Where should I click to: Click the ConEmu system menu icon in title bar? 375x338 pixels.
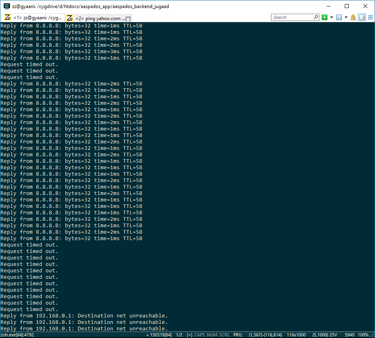pyautogui.click(x=7, y=6)
